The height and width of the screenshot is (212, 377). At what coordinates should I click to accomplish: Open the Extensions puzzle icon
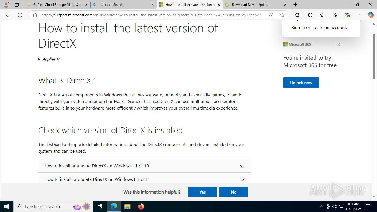(x=297, y=15)
